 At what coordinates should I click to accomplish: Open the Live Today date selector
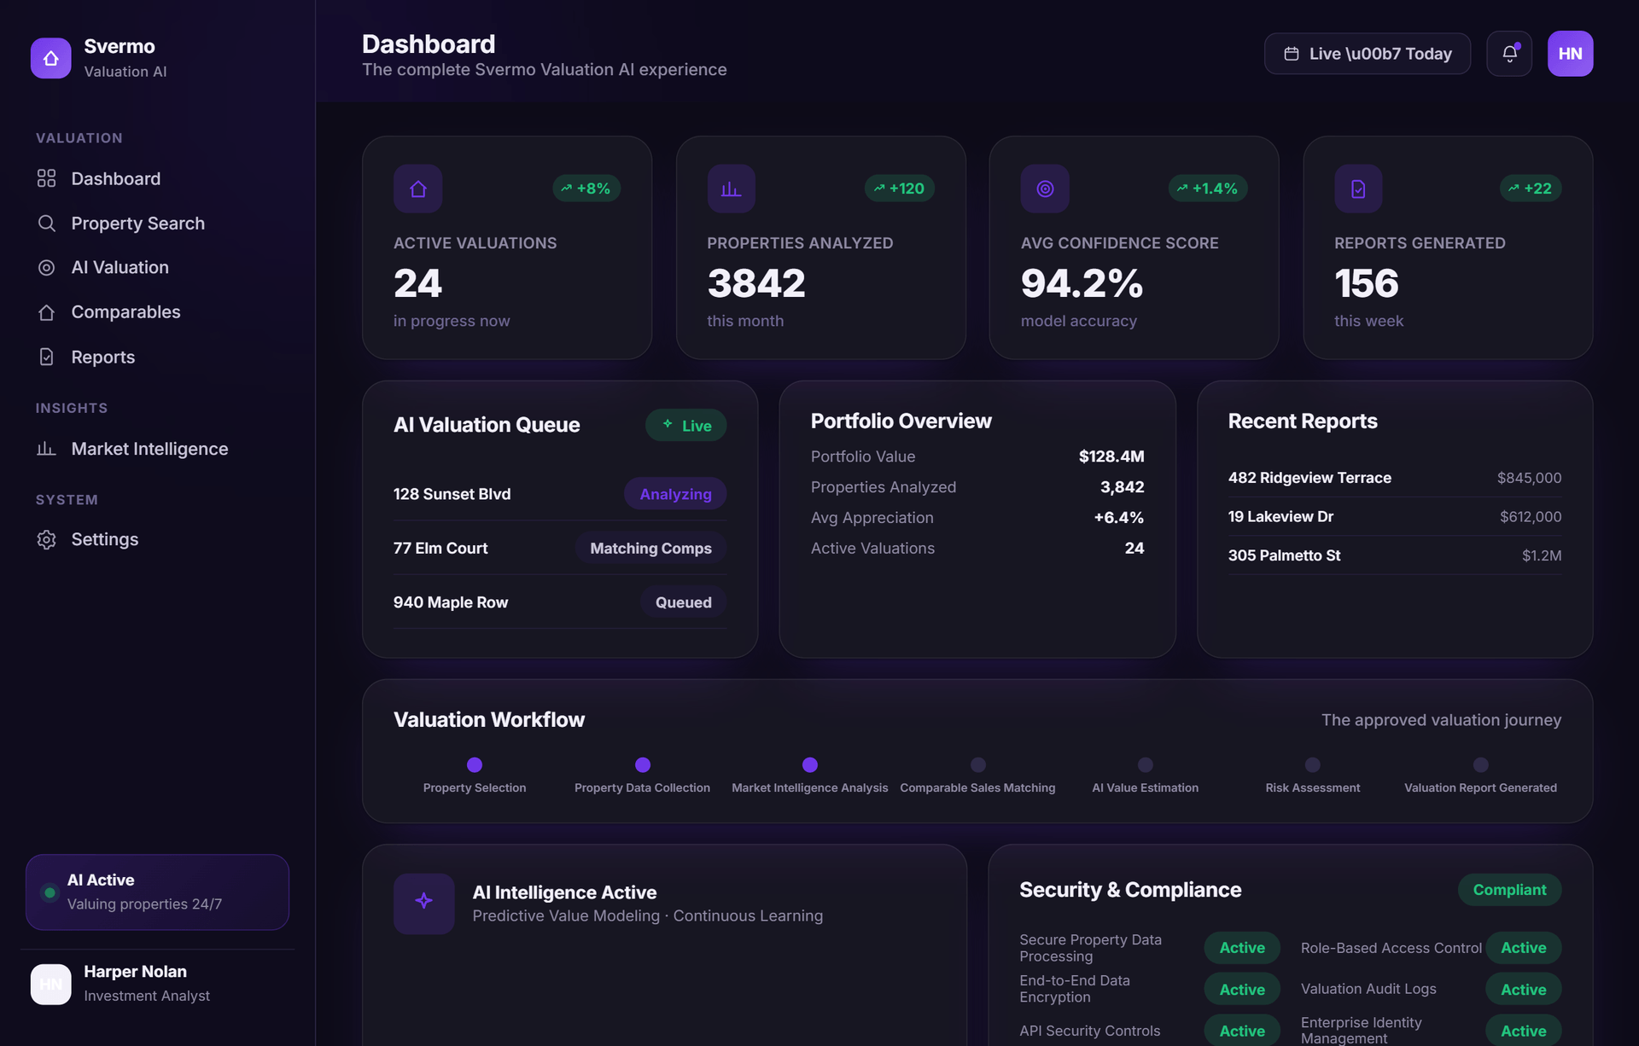pos(1367,54)
